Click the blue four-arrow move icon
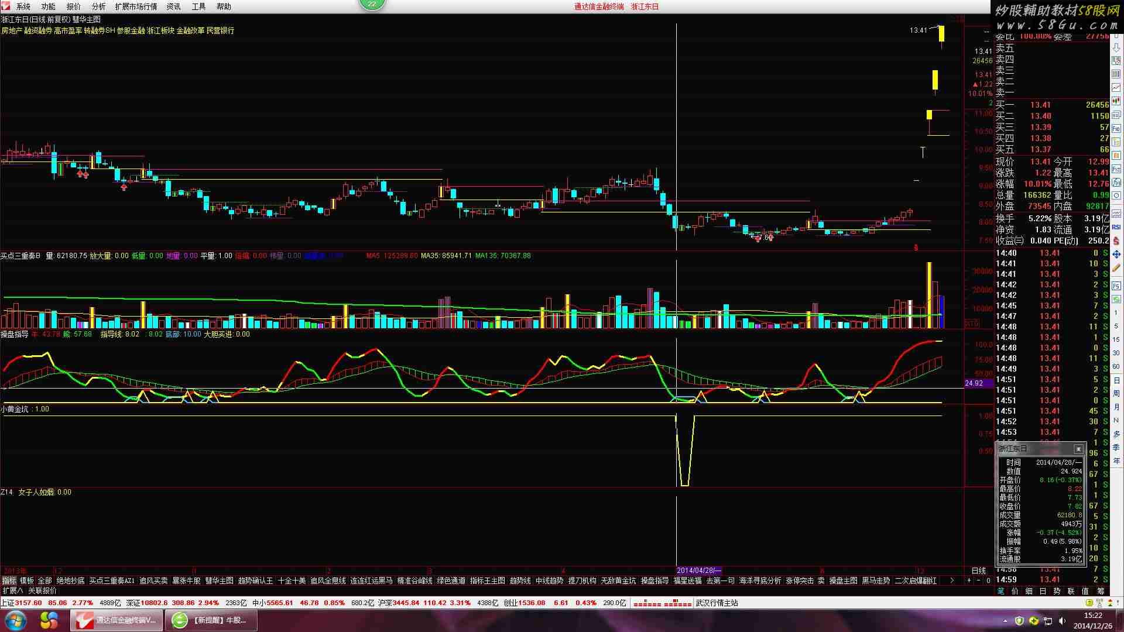Viewport: 1124px width, 632px height. 1116,255
